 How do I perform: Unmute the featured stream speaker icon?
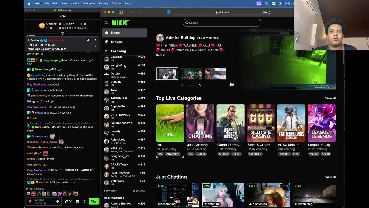pyautogui.click(x=231, y=85)
